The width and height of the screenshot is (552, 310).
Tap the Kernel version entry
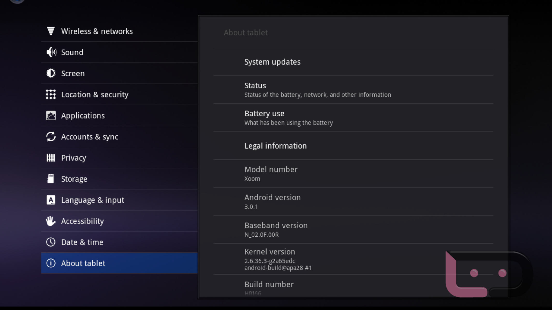coord(278,259)
